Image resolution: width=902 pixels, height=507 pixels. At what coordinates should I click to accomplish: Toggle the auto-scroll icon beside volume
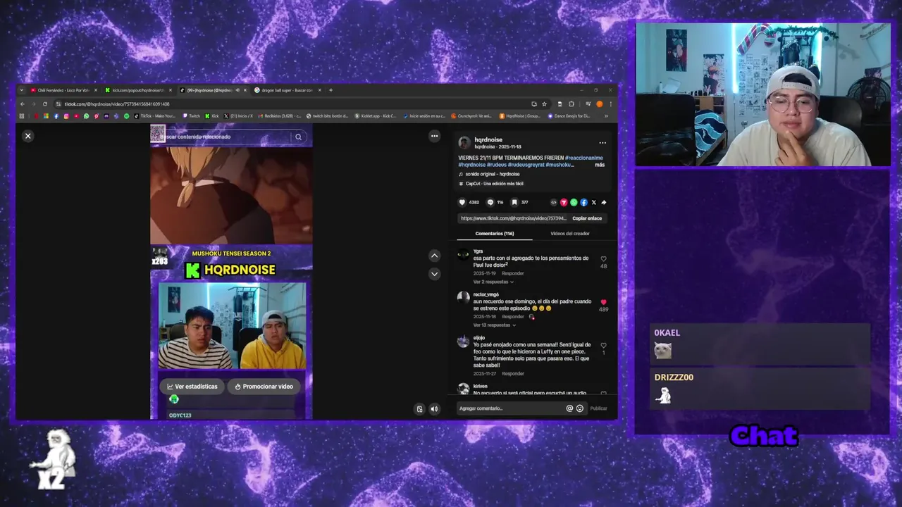(419, 408)
